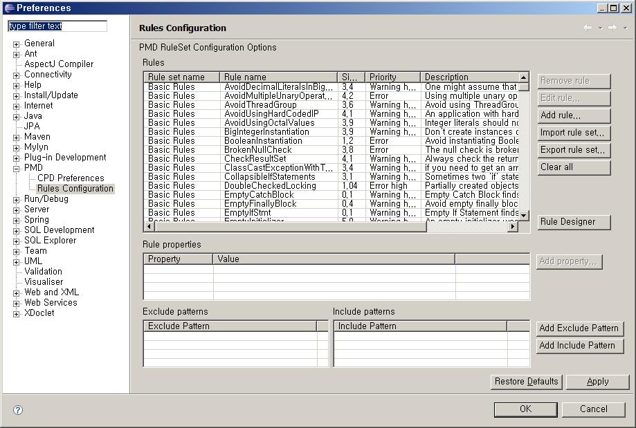The image size is (636, 428).
Task: Expand the Connectivity tree node
Action: click(16, 75)
